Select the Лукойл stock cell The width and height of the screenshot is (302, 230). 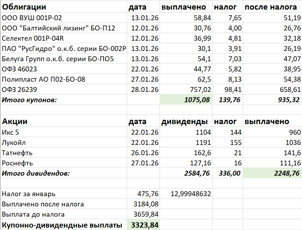click(64, 142)
